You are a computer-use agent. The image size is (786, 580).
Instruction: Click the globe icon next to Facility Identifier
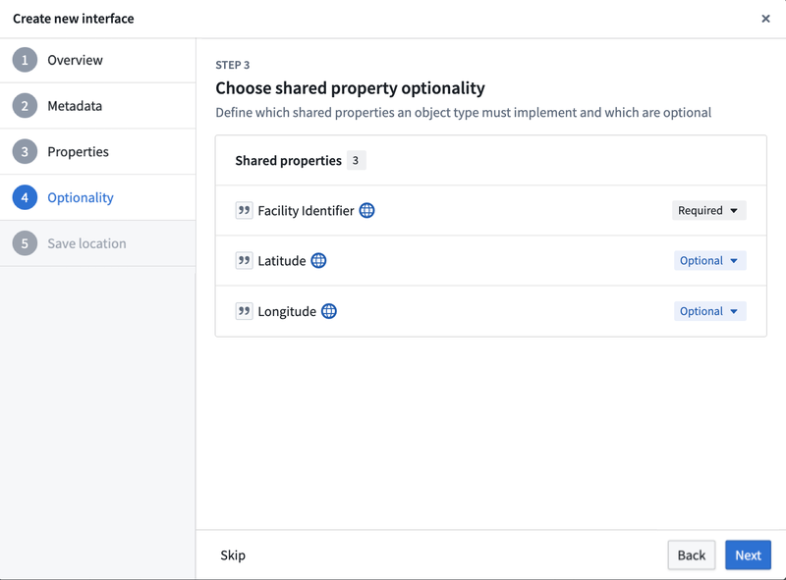[x=366, y=211]
